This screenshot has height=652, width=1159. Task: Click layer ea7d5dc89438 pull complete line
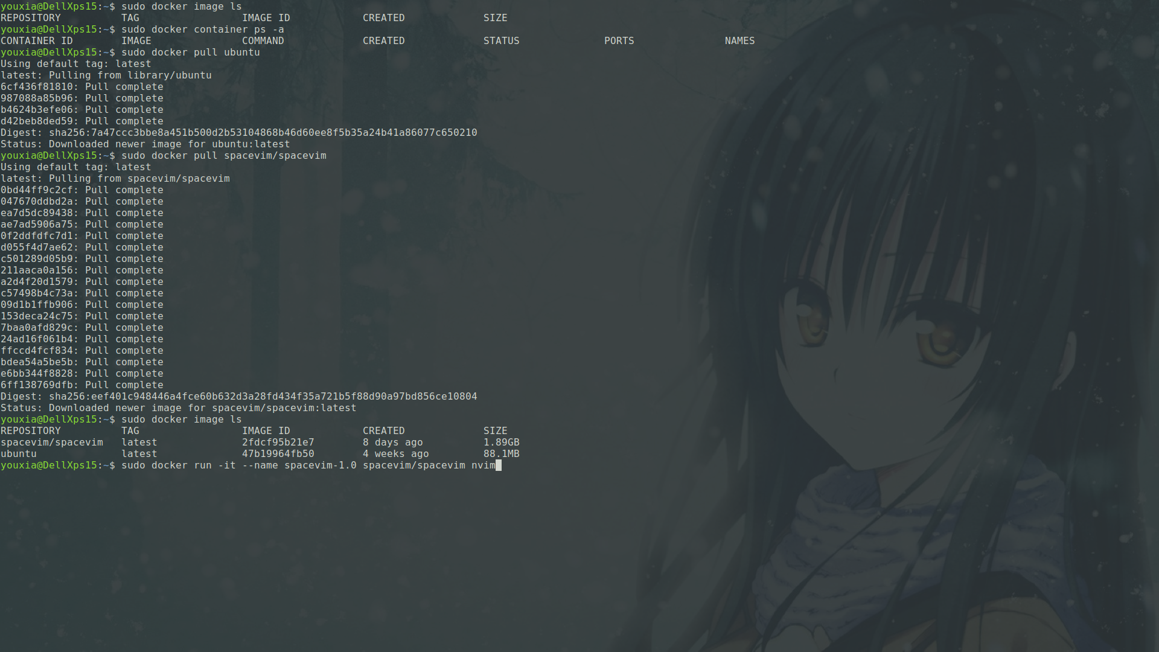(x=82, y=213)
